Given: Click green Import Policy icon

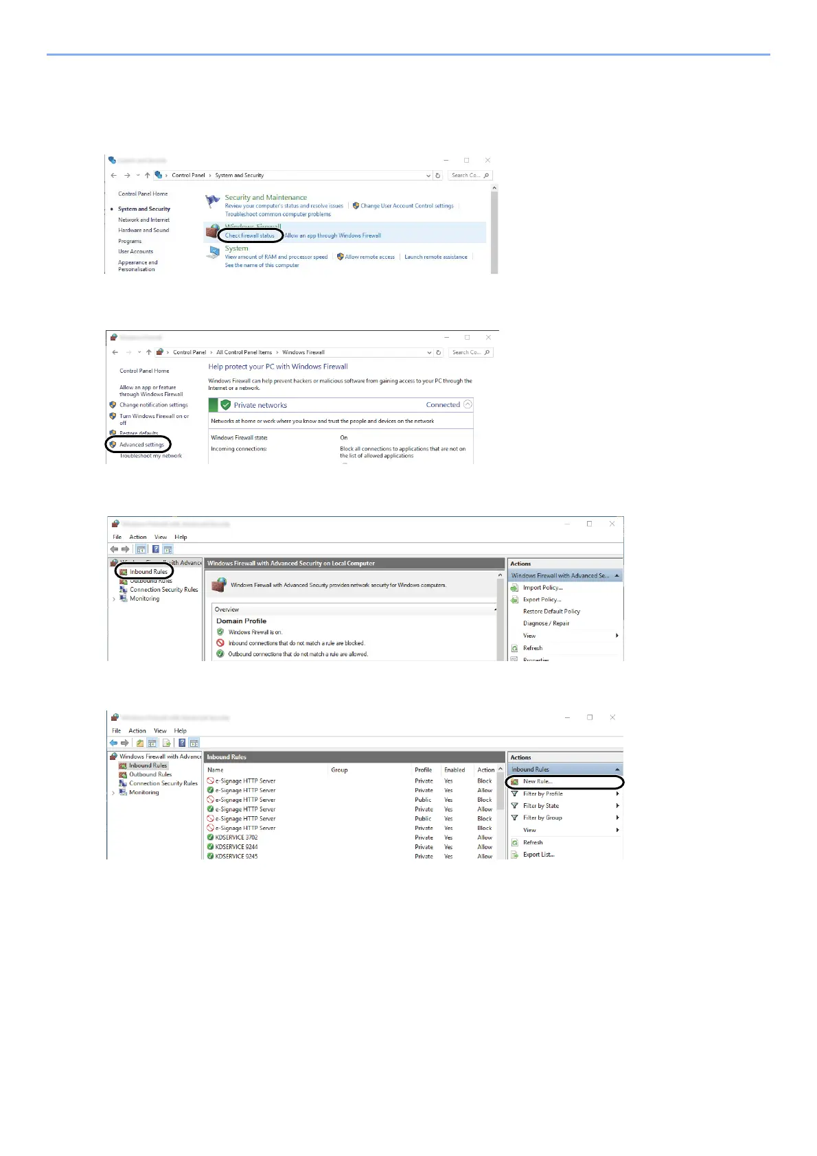Looking at the screenshot, I should [x=514, y=588].
